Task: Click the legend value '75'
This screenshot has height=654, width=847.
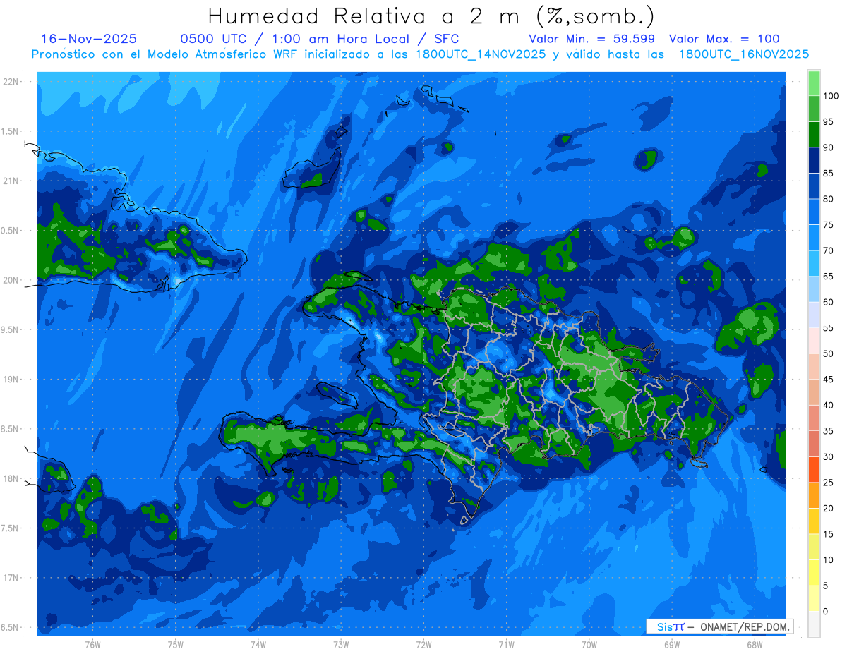Action: [x=829, y=225]
